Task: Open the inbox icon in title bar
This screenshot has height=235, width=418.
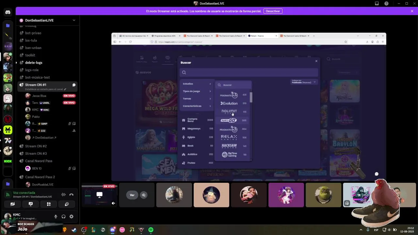Action: pos(377,4)
